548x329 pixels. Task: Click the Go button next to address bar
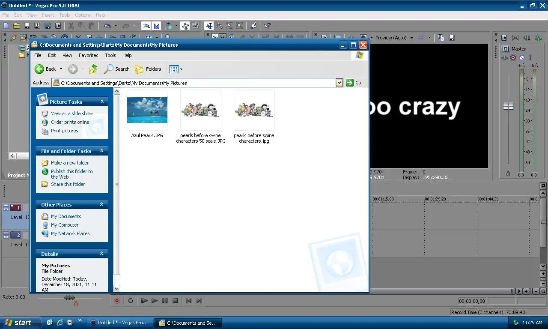click(x=354, y=83)
